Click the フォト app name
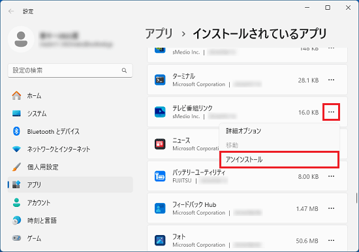This screenshot has width=359, height=252. [179, 236]
